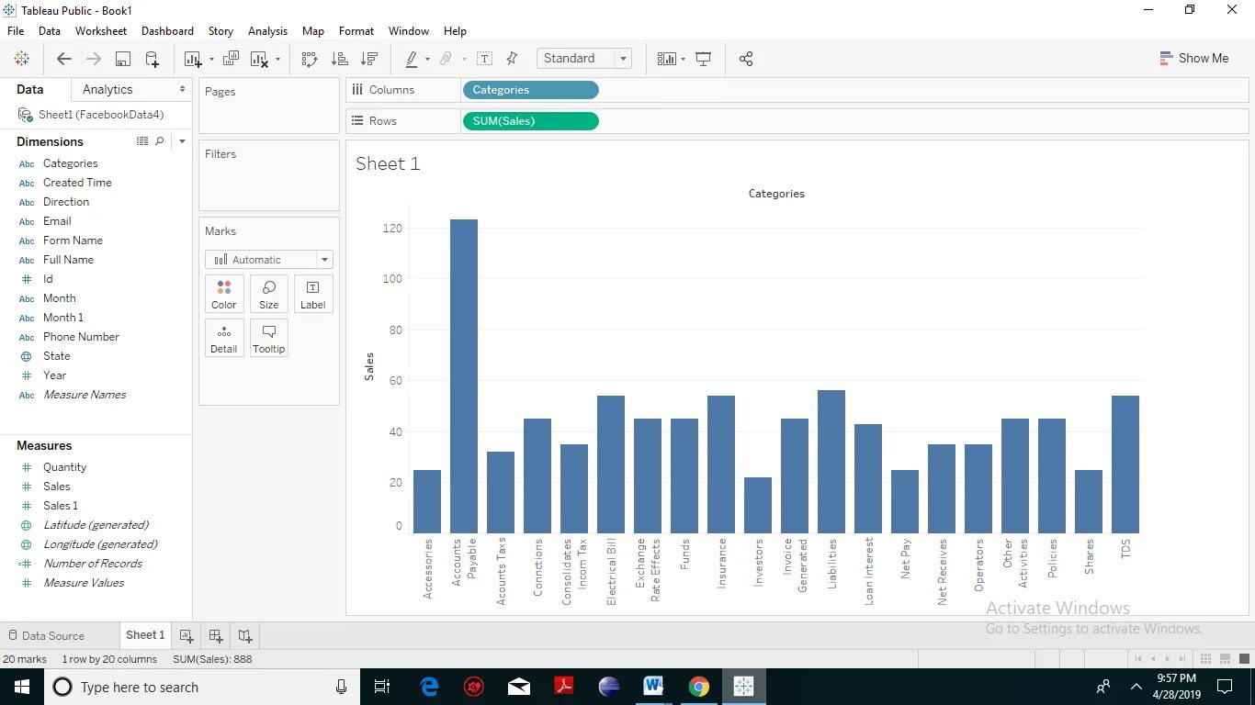Click the Color marks card button
Screen dimensions: 1255x705
point(224,294)
